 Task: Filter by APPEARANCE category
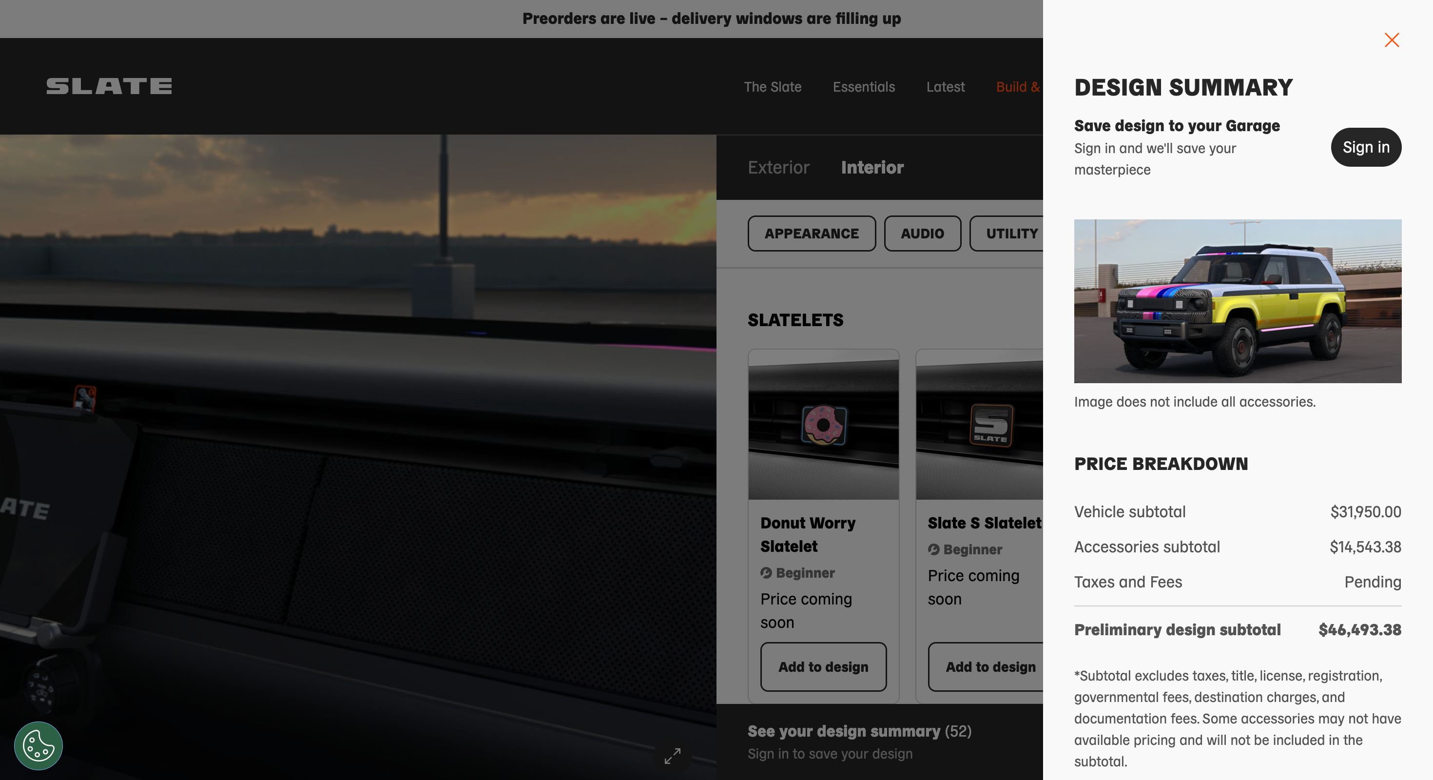coord(812,233)
